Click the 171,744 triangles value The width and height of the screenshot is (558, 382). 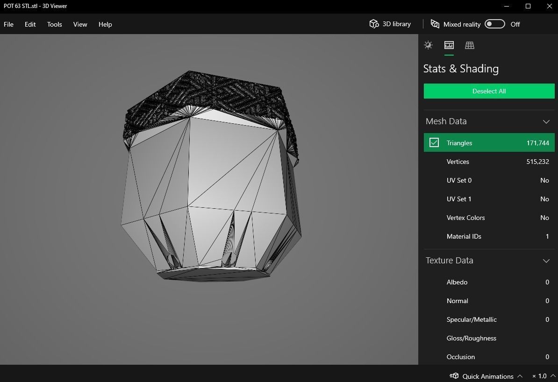[x=538, y=143]
